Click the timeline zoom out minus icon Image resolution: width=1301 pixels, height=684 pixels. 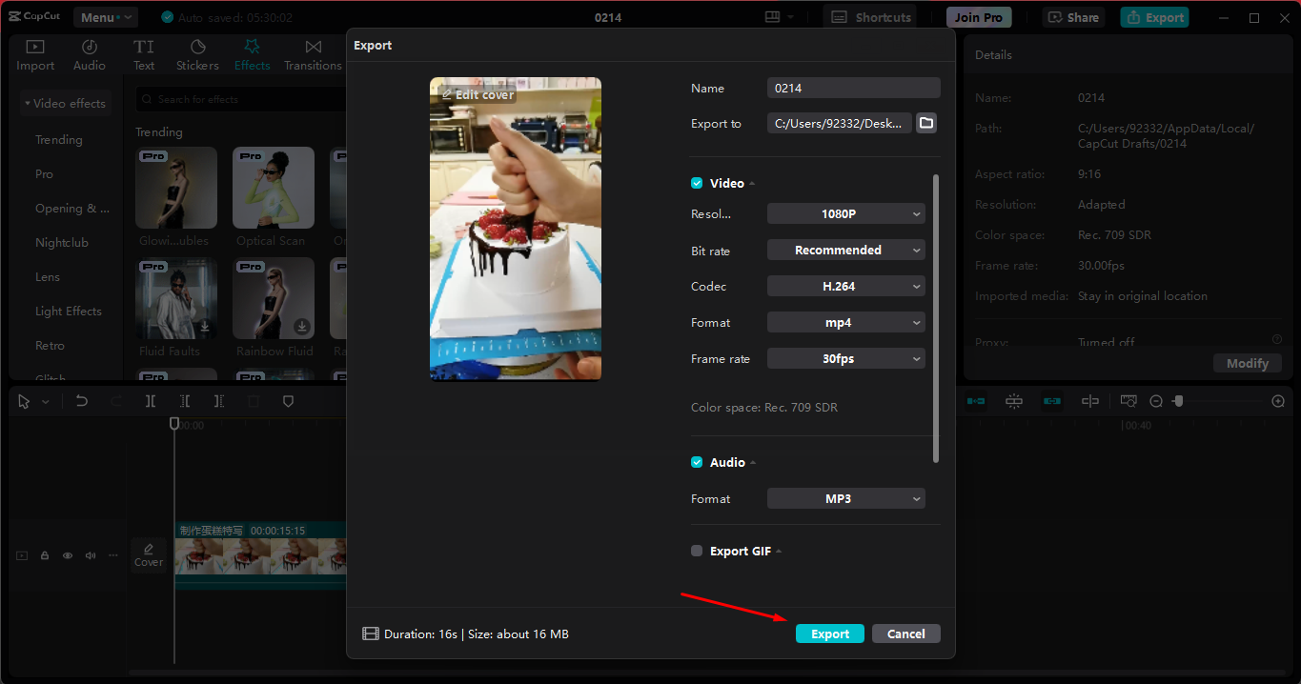1156,401
